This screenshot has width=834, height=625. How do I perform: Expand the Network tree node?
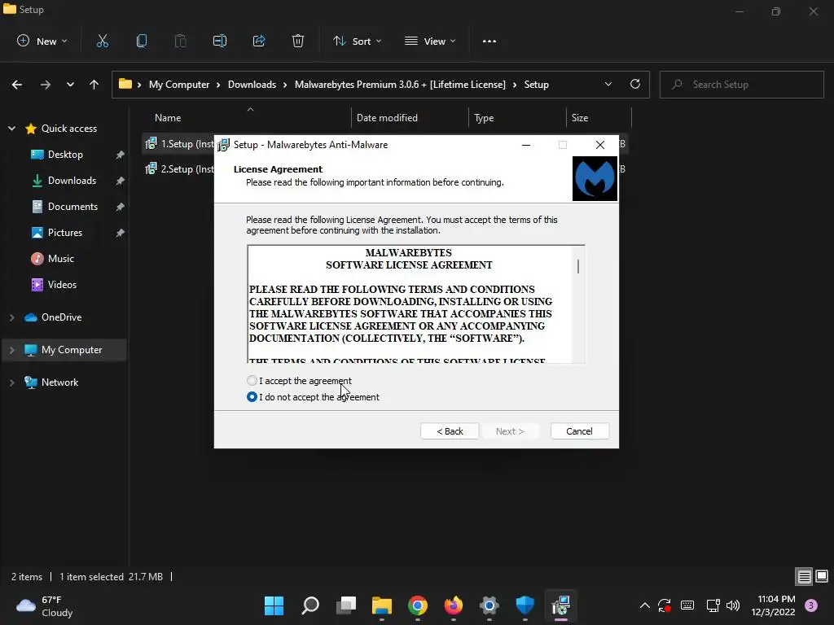[x=11, y=382]
